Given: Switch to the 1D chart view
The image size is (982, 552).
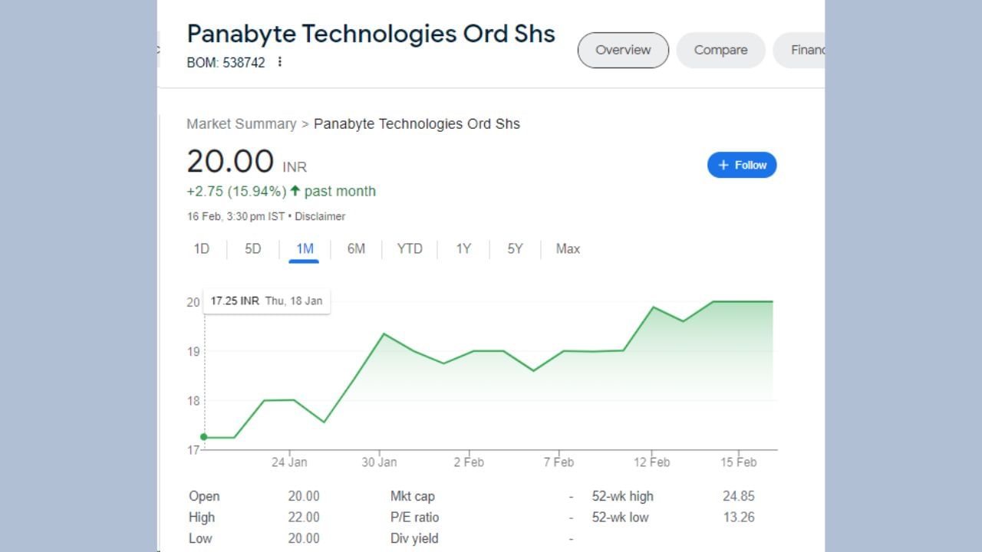Looking at the screenshot, I should click(x=201, y=248).
